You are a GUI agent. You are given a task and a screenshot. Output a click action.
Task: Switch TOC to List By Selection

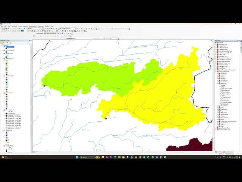(x=8, y=43)
